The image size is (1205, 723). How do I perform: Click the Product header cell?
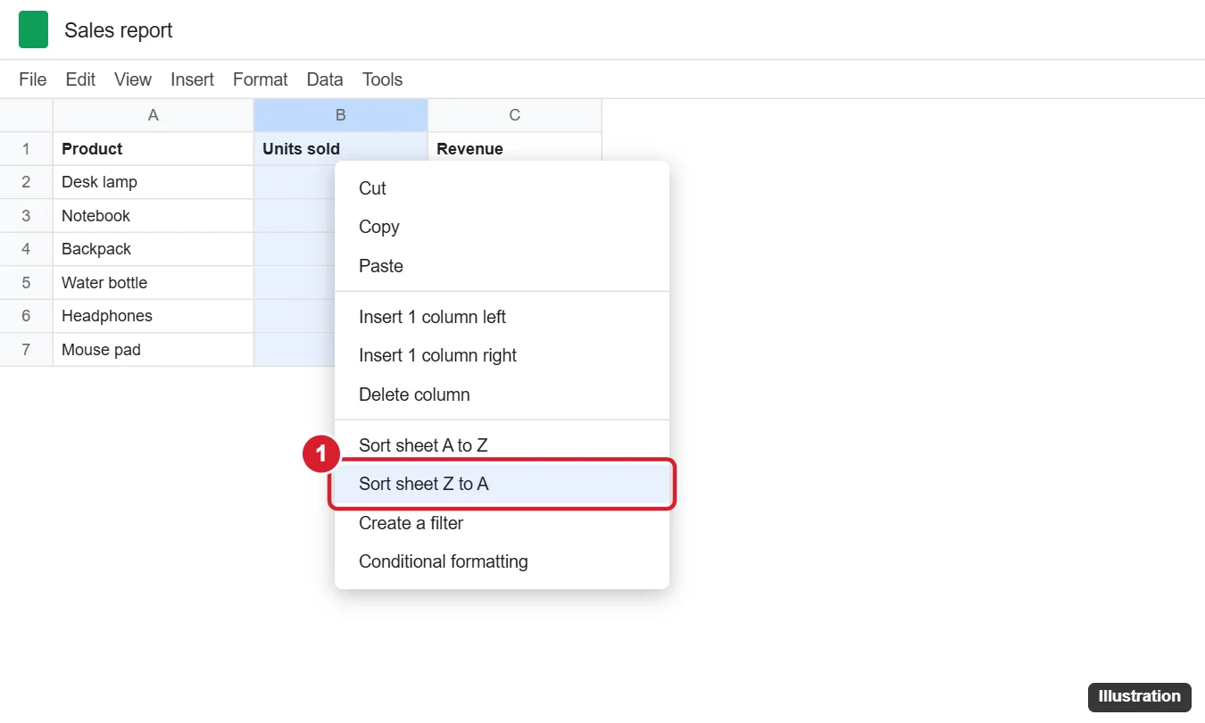click(154, 149)
